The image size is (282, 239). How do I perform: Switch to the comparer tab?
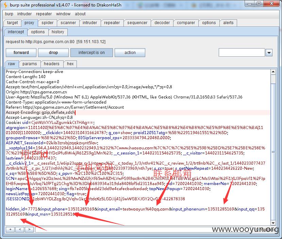click(x=186, y=23)
